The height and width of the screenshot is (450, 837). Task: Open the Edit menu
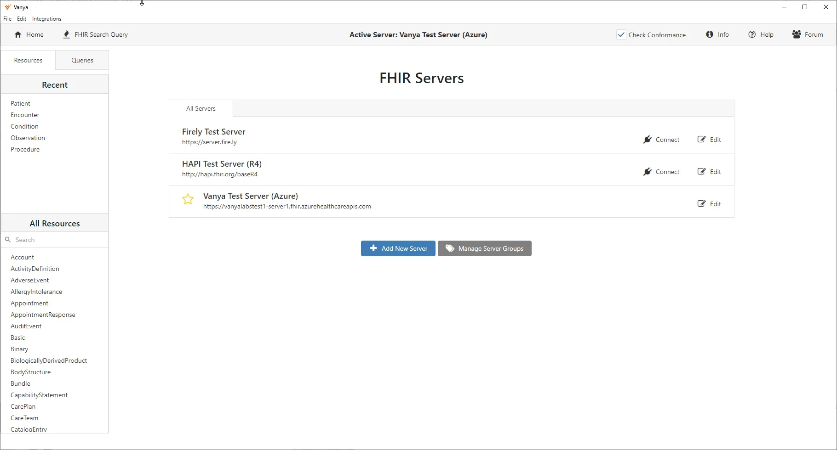(x=21, y=18)
